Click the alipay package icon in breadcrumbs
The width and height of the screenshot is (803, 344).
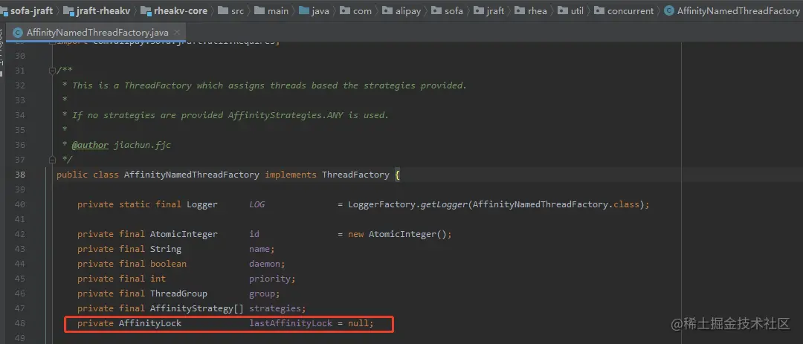click(x=387, y=10)
